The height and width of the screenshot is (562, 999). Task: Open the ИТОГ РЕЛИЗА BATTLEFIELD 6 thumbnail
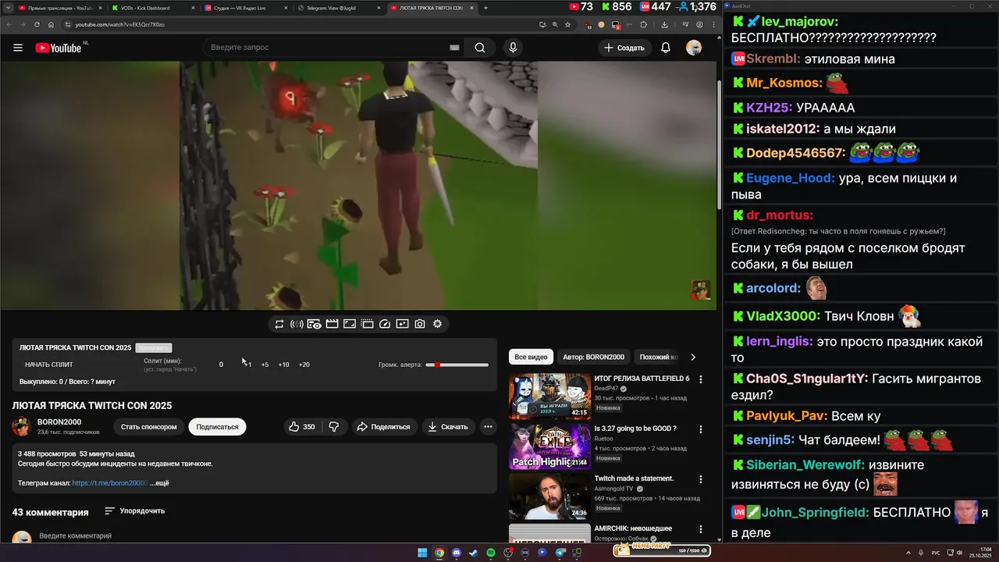pos(549,397)
